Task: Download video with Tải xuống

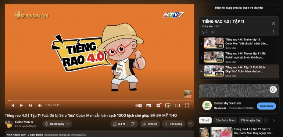Action: (x=173, y=124)
